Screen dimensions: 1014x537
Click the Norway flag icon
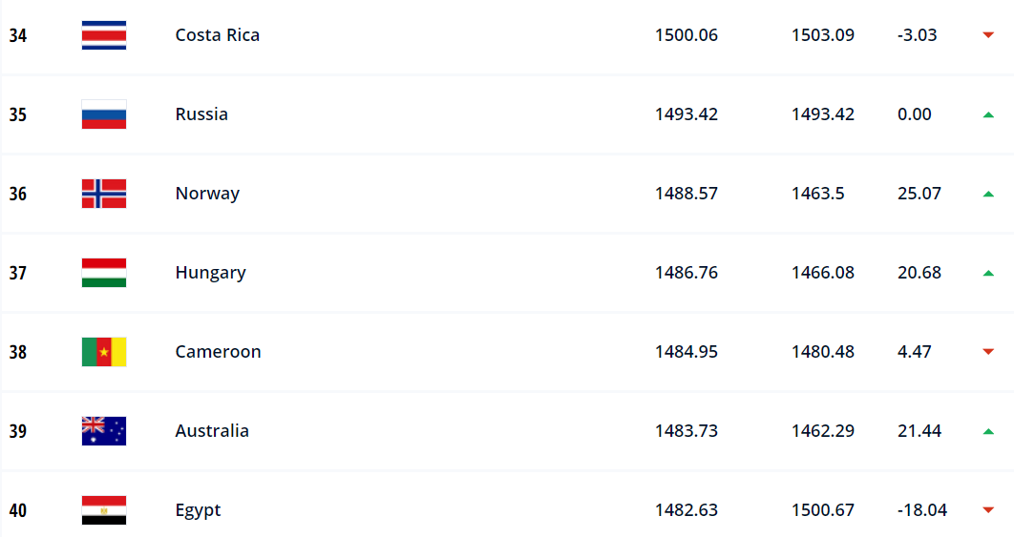point(103,194)
